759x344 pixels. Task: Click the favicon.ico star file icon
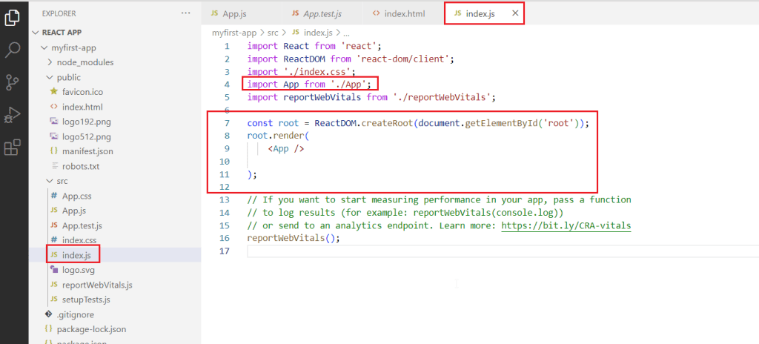[53, 92]
